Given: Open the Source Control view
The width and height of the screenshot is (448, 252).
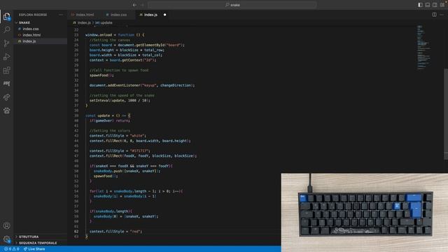Looking at the screenshot, I should click(x=7, y=43).
